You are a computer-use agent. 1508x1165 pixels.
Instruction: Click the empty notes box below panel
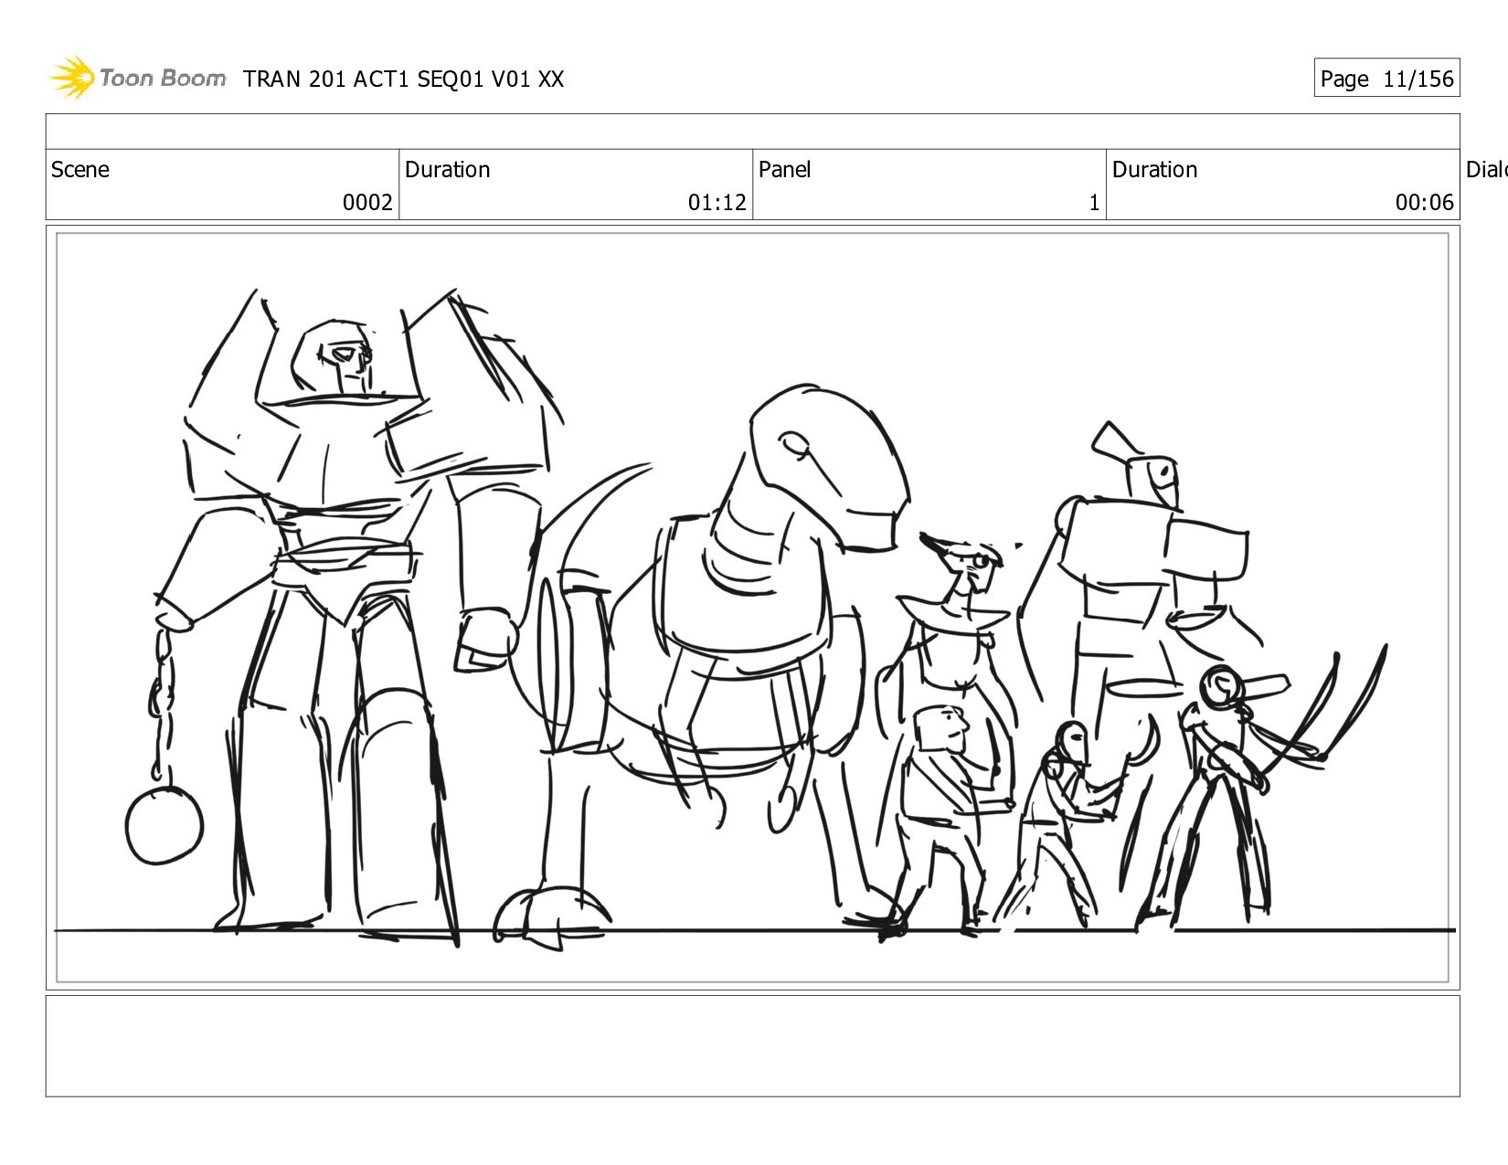click(751, 1045)
